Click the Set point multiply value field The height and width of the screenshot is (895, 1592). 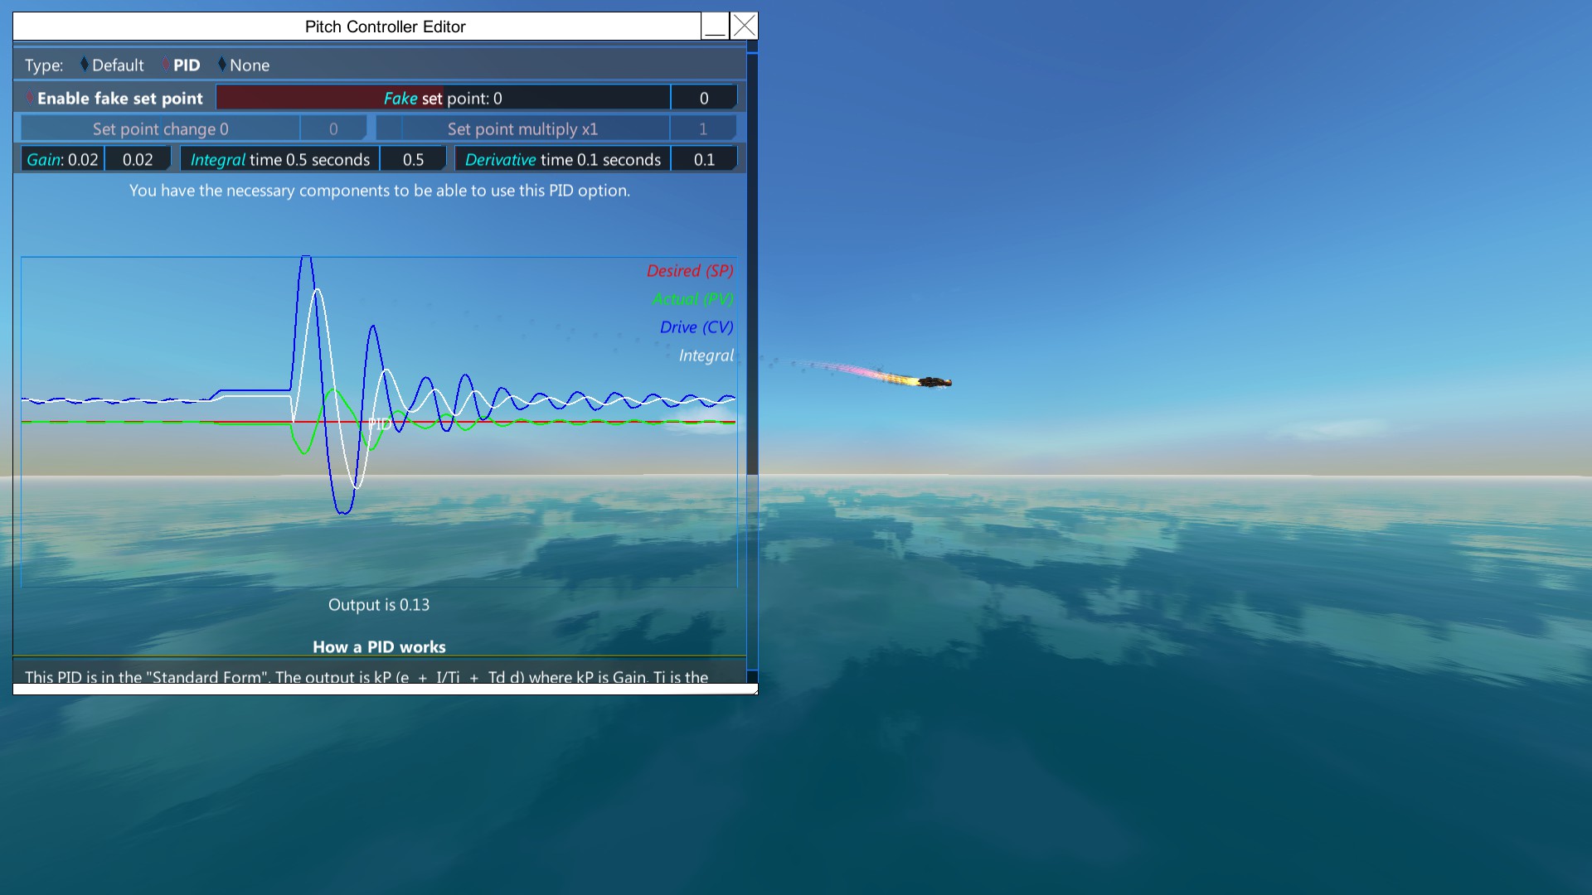pyautogui.click(x=703, y=129)
